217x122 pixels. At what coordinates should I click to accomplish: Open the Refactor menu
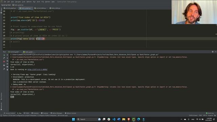[x=29, y=2]
